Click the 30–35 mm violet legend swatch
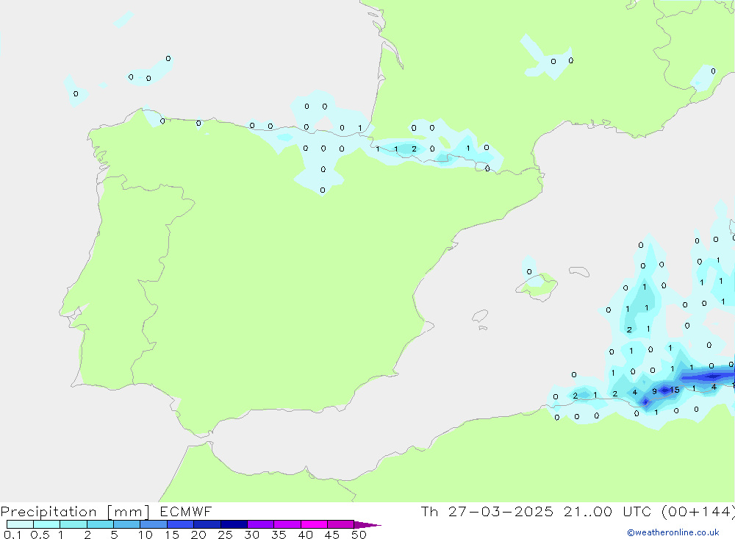The width and height of the screenshot is (735, 539). click(261, 524)
